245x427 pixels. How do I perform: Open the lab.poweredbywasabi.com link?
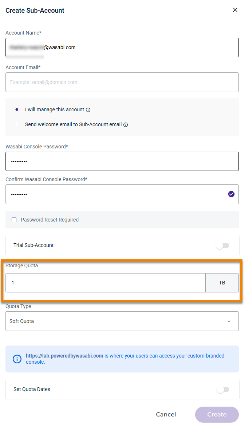point(64,356)
